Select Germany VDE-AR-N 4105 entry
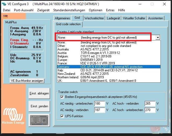Viewport: 172px width, 136px height. click(109, 67)
